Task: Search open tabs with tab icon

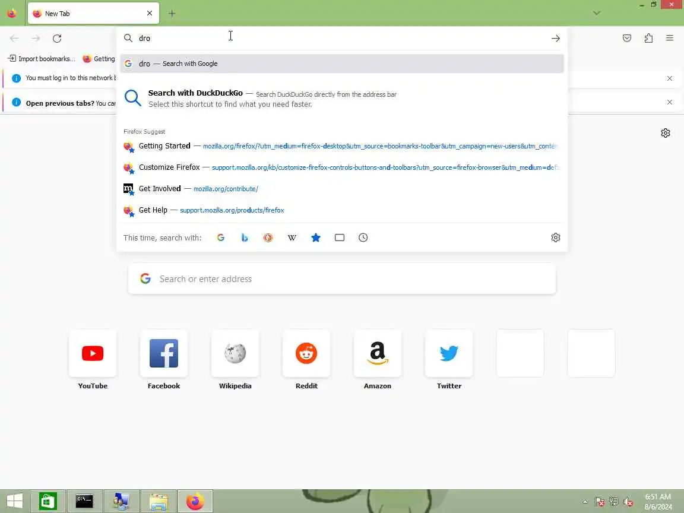Action: (340, 237)
